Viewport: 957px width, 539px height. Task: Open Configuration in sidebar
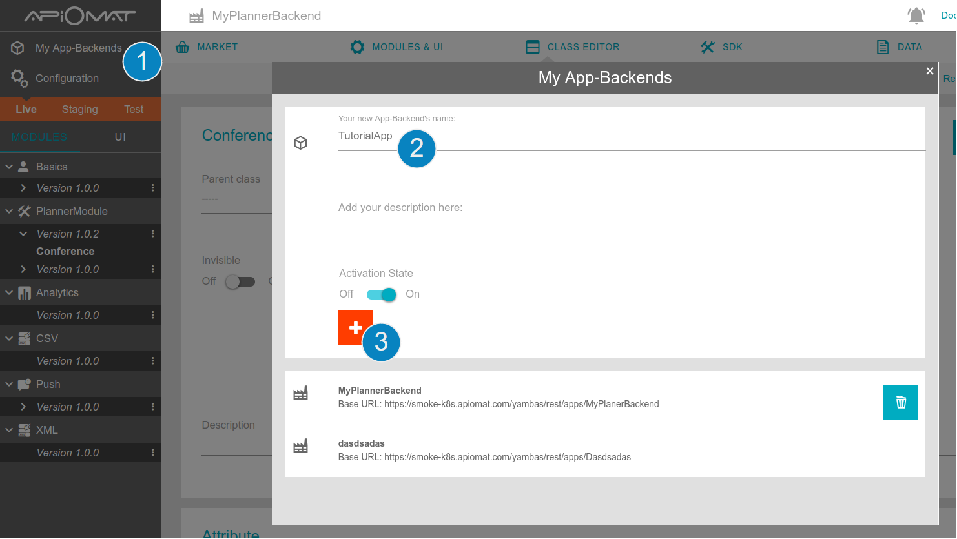pyautogui.click(x=67, y=78)
